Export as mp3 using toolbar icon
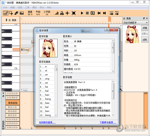The height and width of the screenshot is (136, 150). pyautogui.click(x=117, y=13)
